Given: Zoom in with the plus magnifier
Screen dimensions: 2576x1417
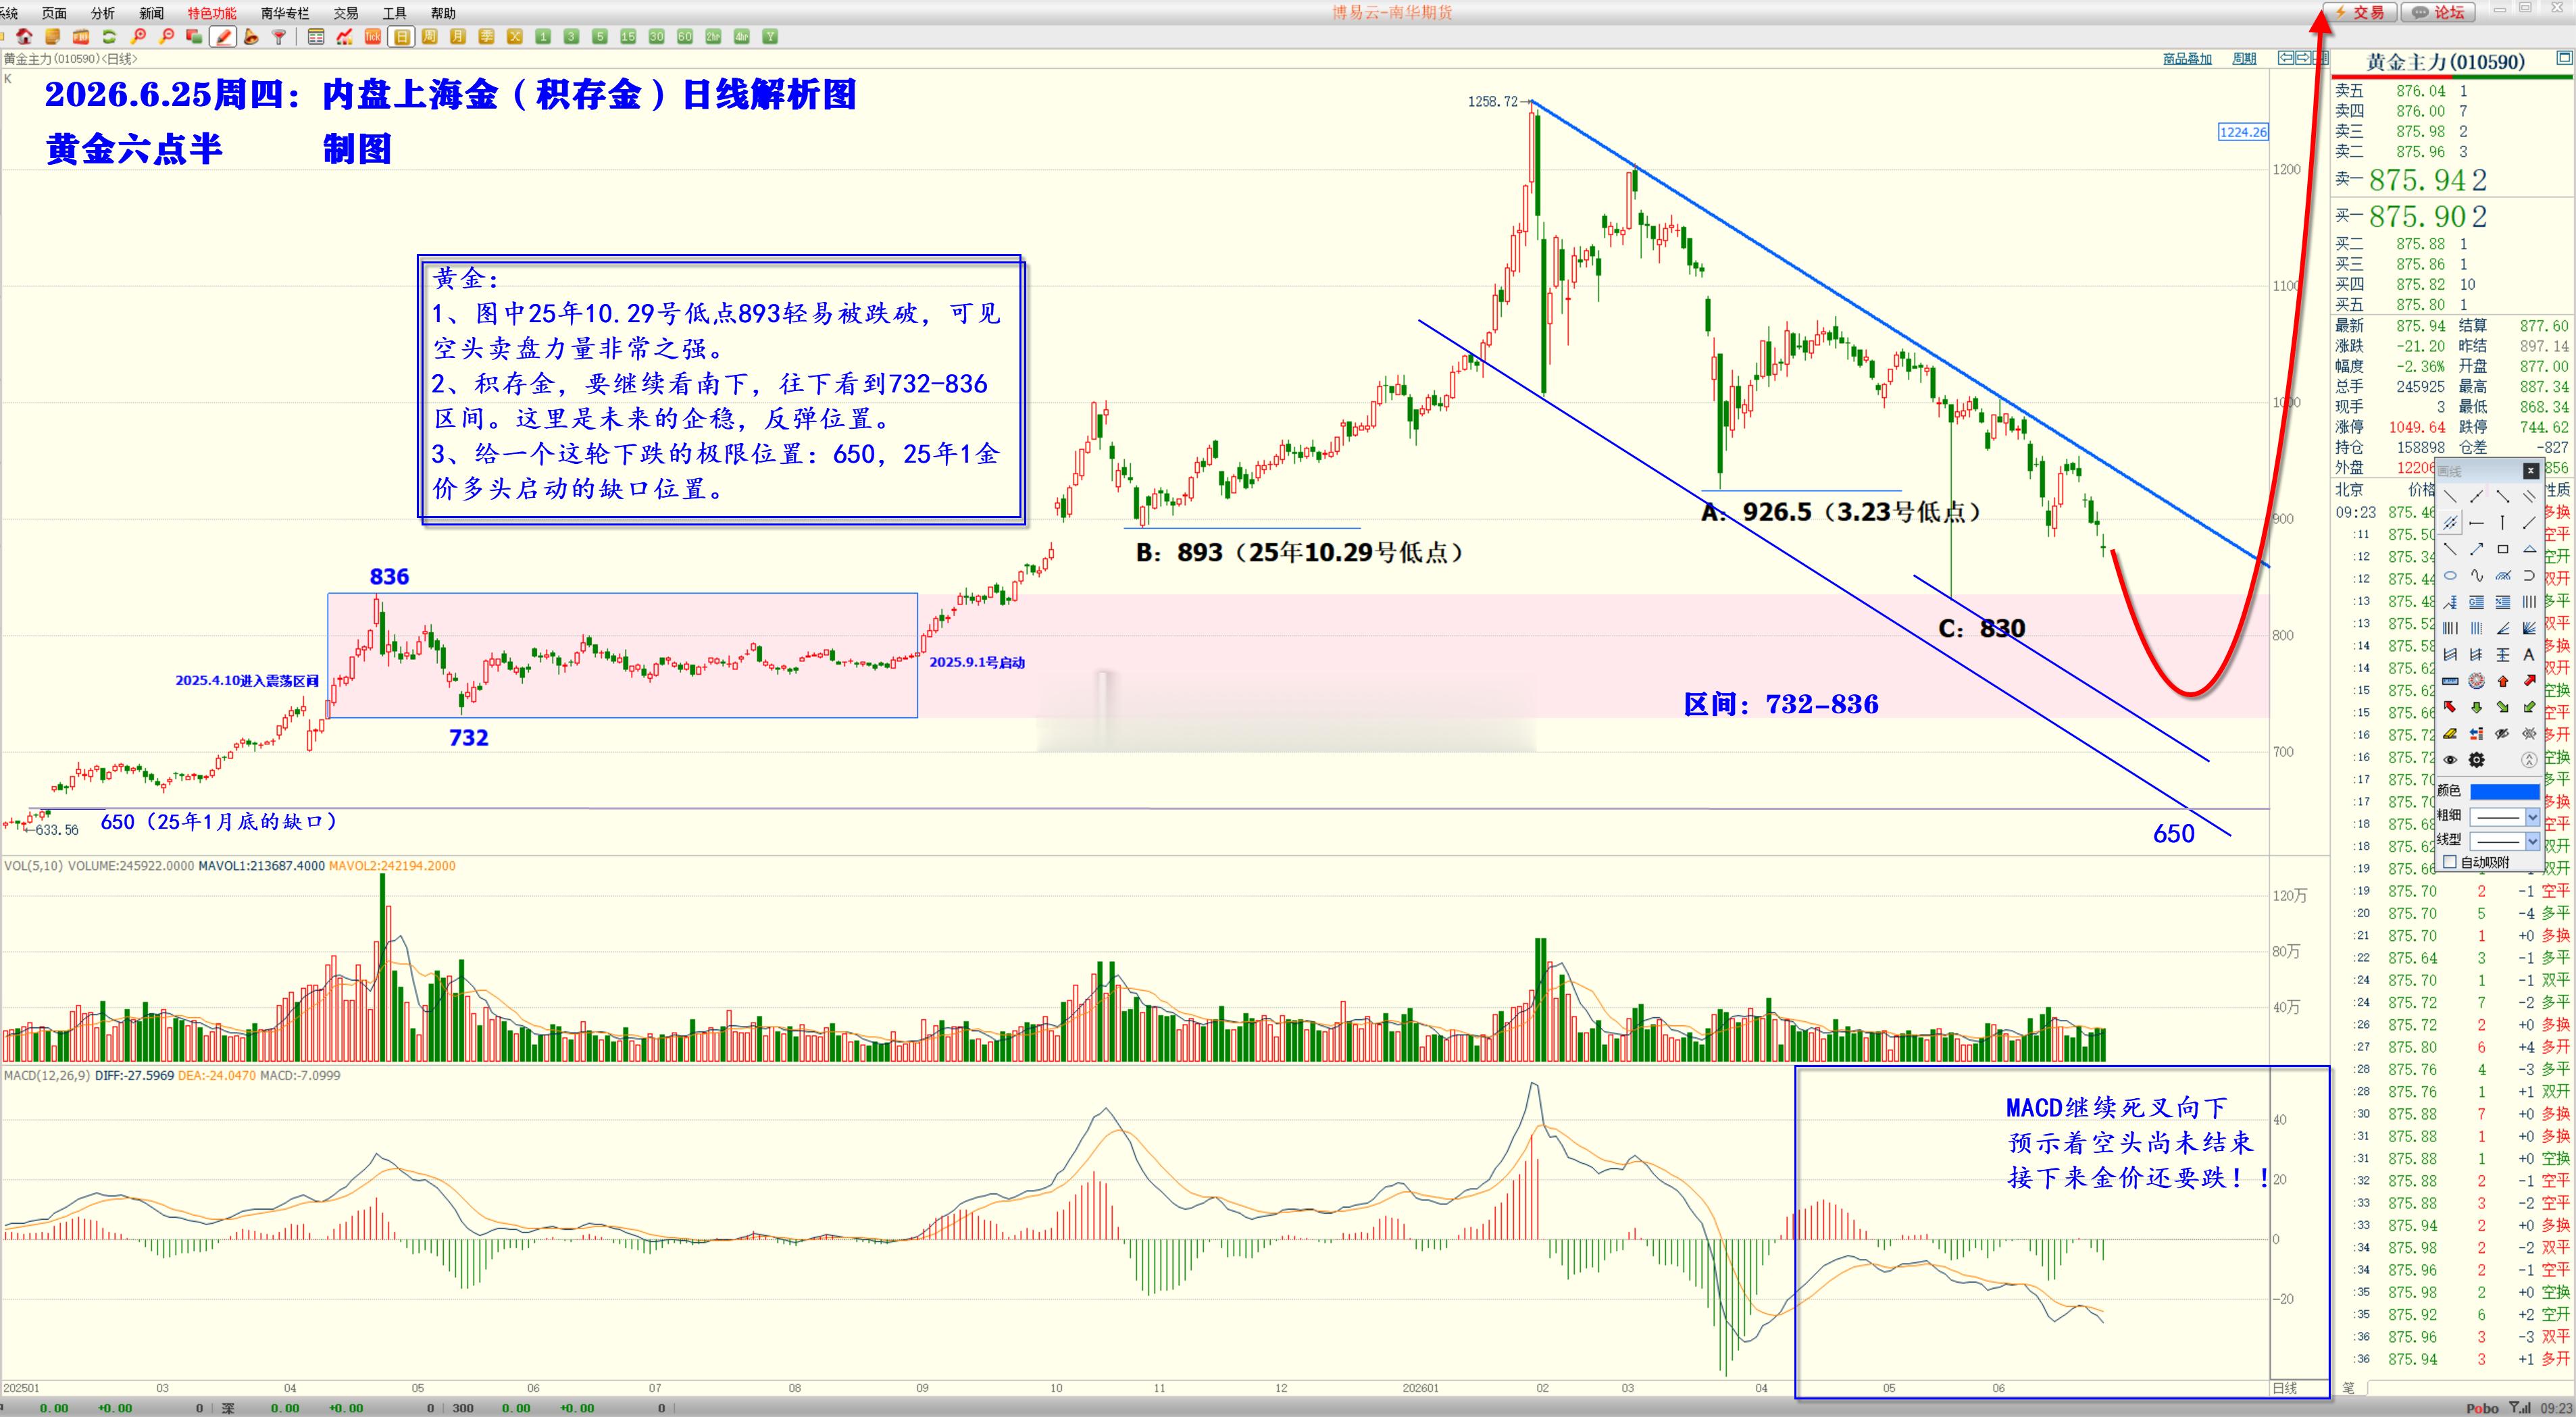Looking at the screenshot, I should coord(138,37).
